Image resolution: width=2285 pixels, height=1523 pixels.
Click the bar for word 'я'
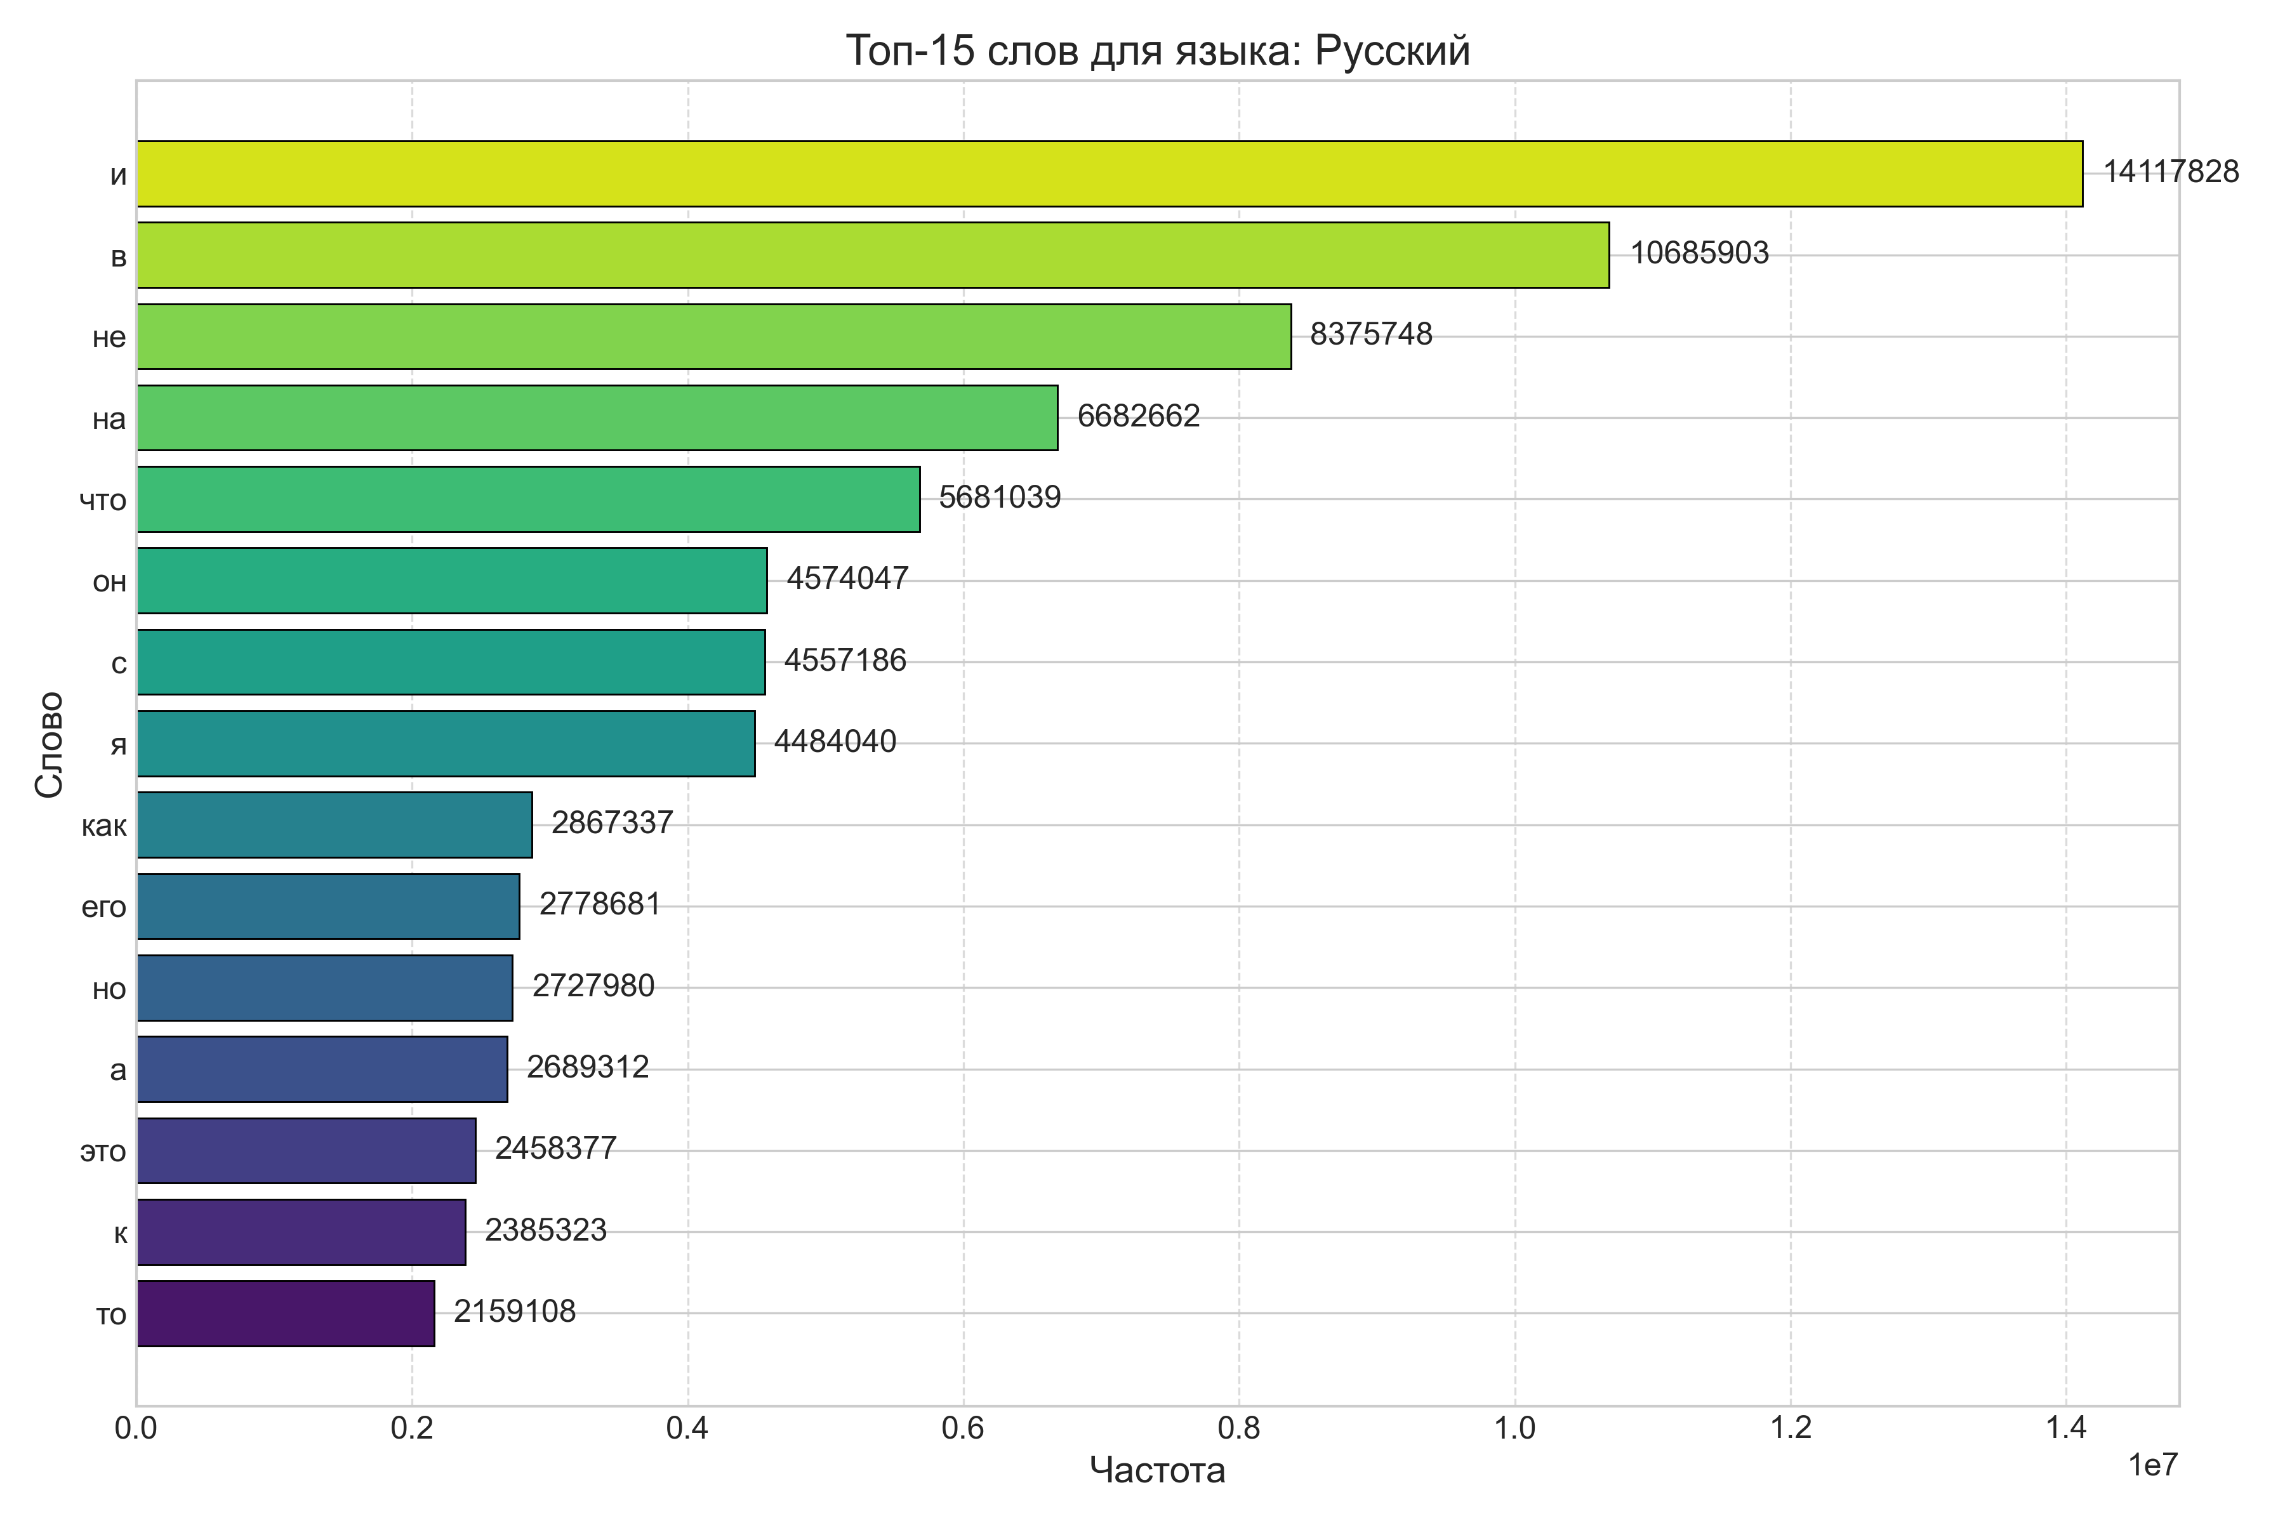click(446, 744)
